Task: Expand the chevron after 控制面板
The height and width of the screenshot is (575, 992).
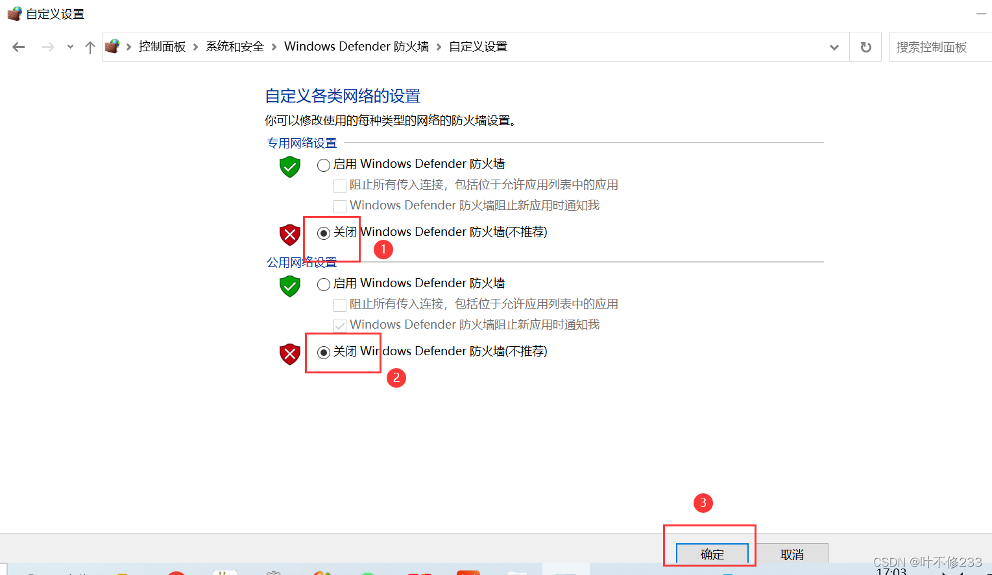Action: coord(195,47)
